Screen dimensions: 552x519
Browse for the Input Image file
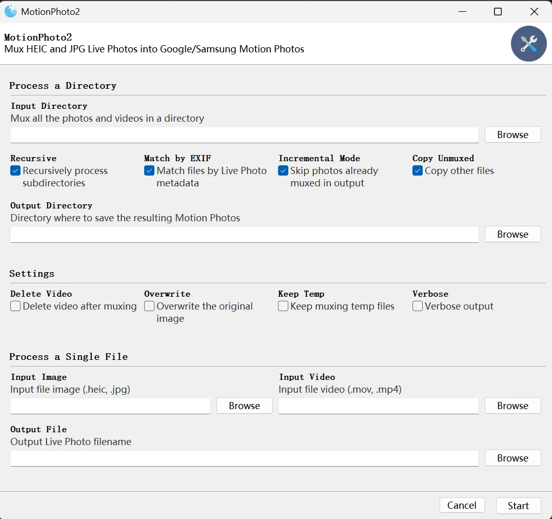[244, 406]
